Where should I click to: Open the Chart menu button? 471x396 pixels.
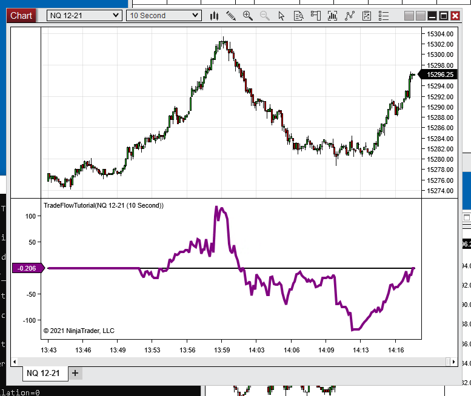[x=21, y=16]
